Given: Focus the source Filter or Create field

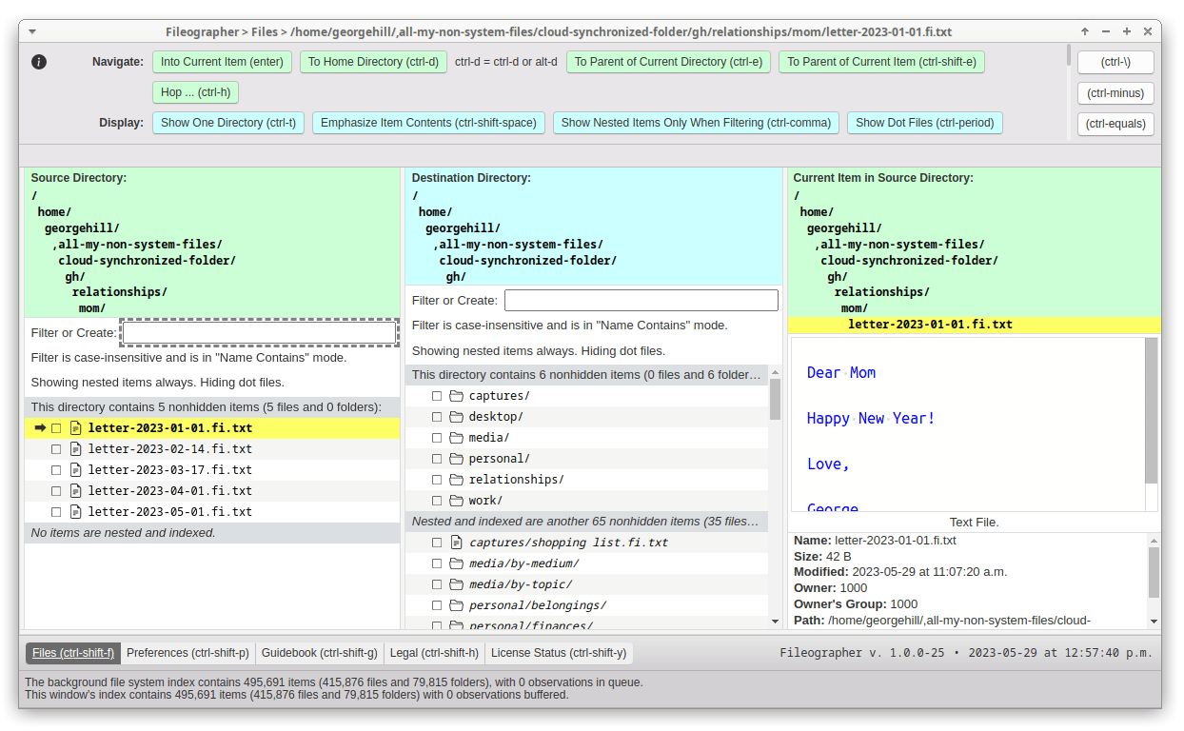Looking at the screenshot, I should click(259, 332).
